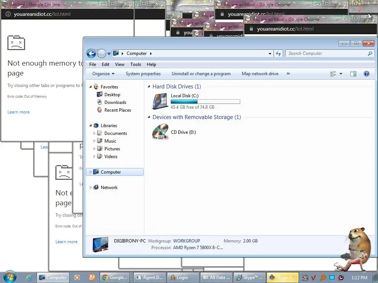Collapse the Libraries tree group

(x=91, y=125)
